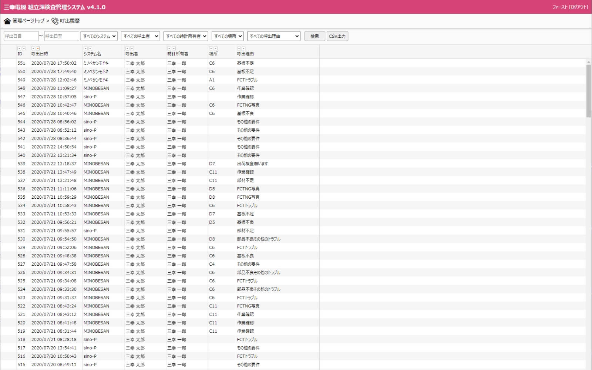Open the すべての呼出理由 dropdown

[274, 36]
